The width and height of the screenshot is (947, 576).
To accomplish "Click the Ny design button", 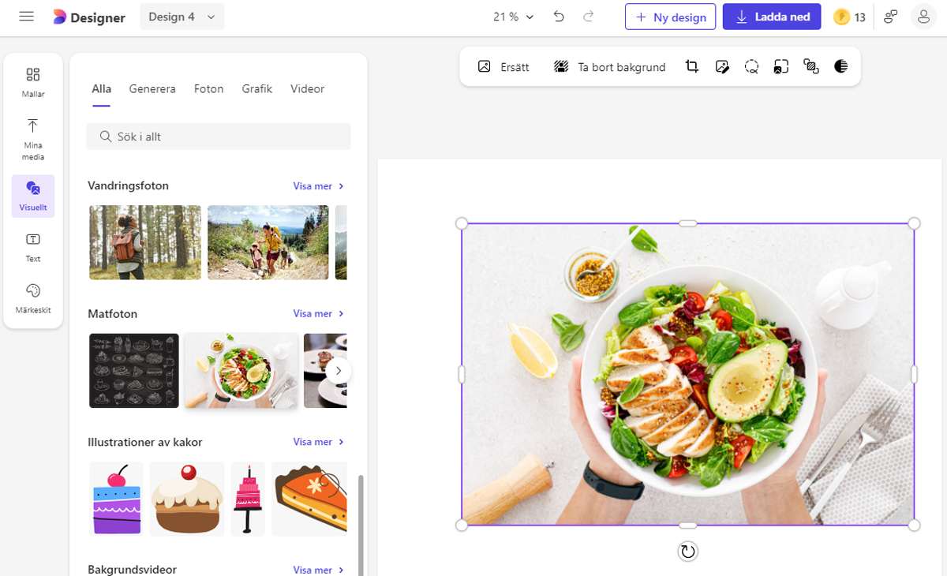I will 670,17.
